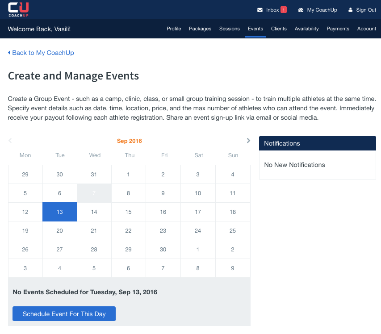Go to previous month with left chevron
381x334 pixels.
[x=10, y=141]
